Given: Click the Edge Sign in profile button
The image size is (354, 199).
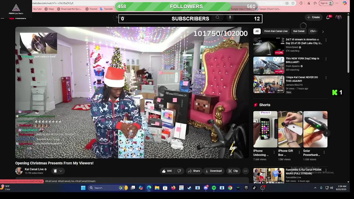Looking at the screenshot, I should pos(326,3).
